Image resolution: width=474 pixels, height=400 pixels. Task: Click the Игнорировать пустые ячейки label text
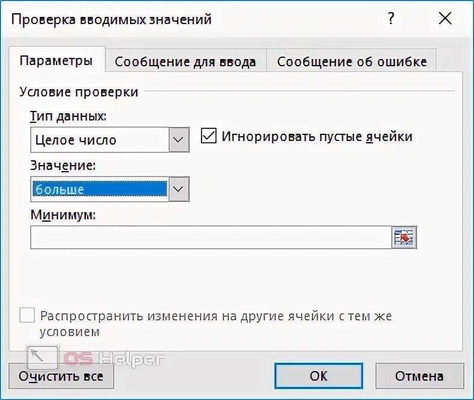(x=317, y=136)
